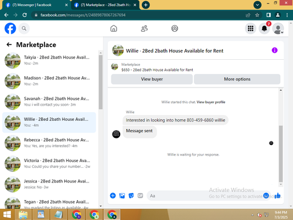Viewport: 293px width, 220px height.
Task: Open the Windows Start button
Action: (x=7, y=215)
